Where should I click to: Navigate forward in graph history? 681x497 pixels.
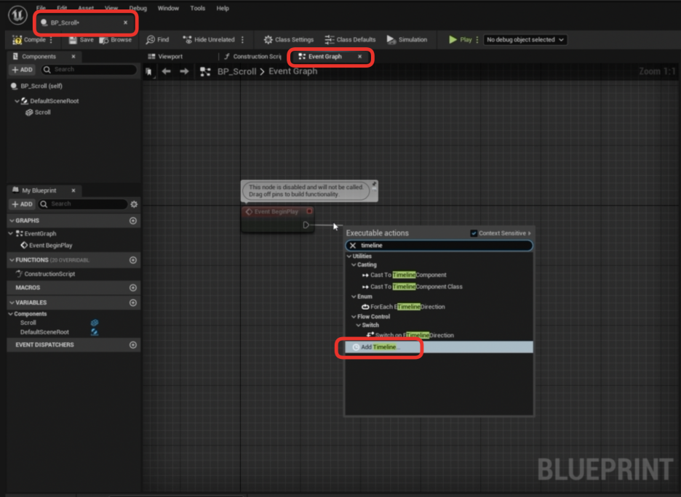tap(184, 71)
